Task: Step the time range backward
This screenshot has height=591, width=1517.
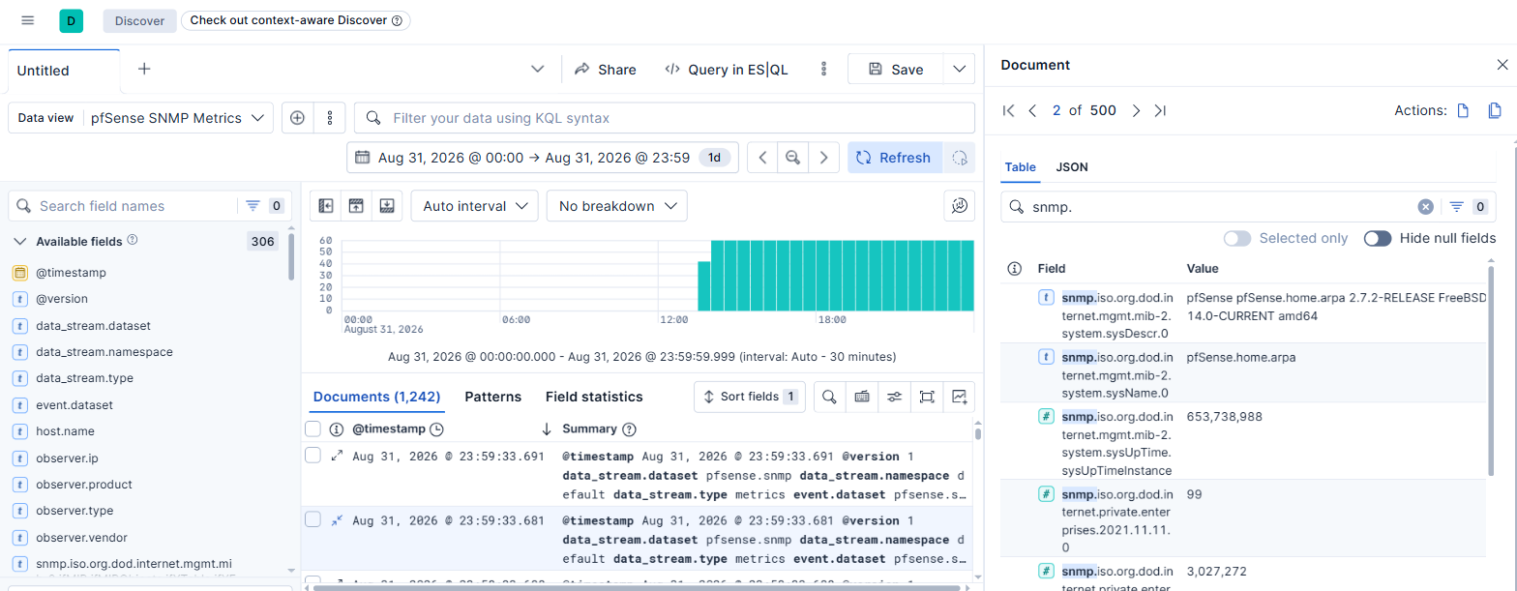Action: pyautogui.click(x=762, y=158)
